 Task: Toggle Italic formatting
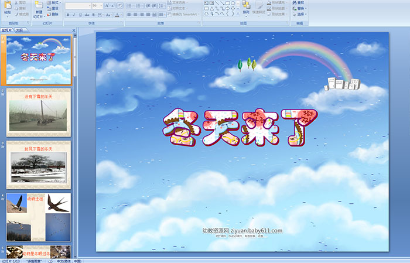click(74, 15)
